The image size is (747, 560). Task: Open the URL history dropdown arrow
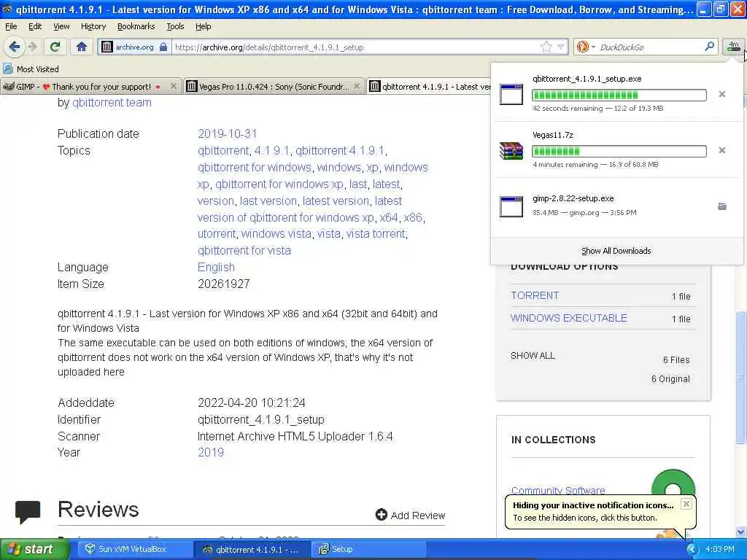pos(561,47)
